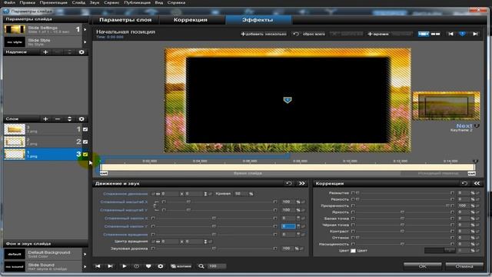Toggle visibility checkbox for layer 3 (1.png)
Image resolution: width=492 pixels, height=277 pixels.
pos(85,154)
